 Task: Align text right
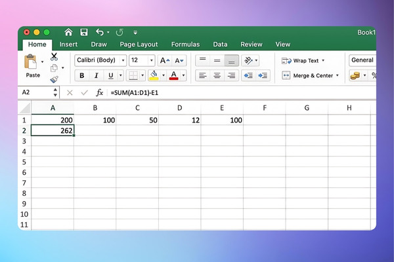tap(231, 75)
